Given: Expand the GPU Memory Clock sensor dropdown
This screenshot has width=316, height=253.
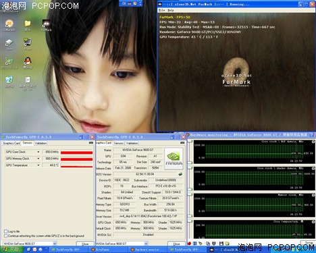Looking at the screenshot, I should pos(38,159).
